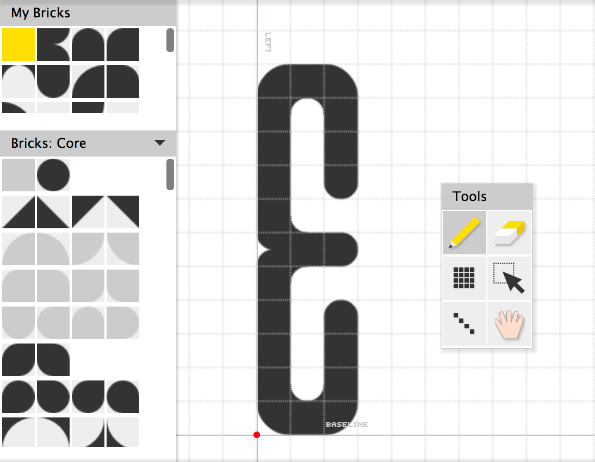Click the Bricks: Core scrollbar handle
This screenshot has height=462, width=595.
(x=170, y=174)
